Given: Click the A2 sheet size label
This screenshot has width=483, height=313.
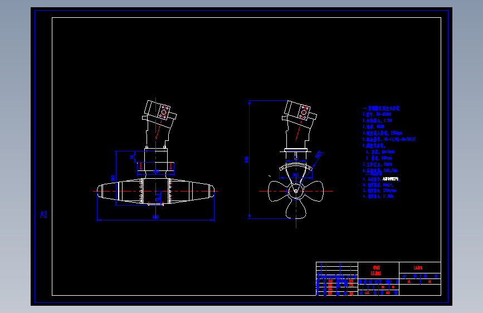Looking at the screenshot, I should coord(43,214).
